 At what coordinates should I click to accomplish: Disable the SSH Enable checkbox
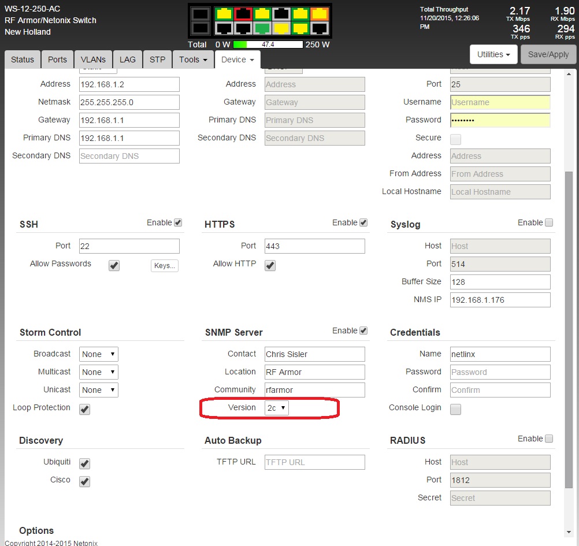tap(178, 222)
